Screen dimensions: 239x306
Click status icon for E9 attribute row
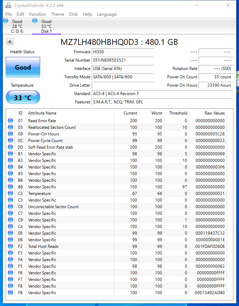point(10,233)
